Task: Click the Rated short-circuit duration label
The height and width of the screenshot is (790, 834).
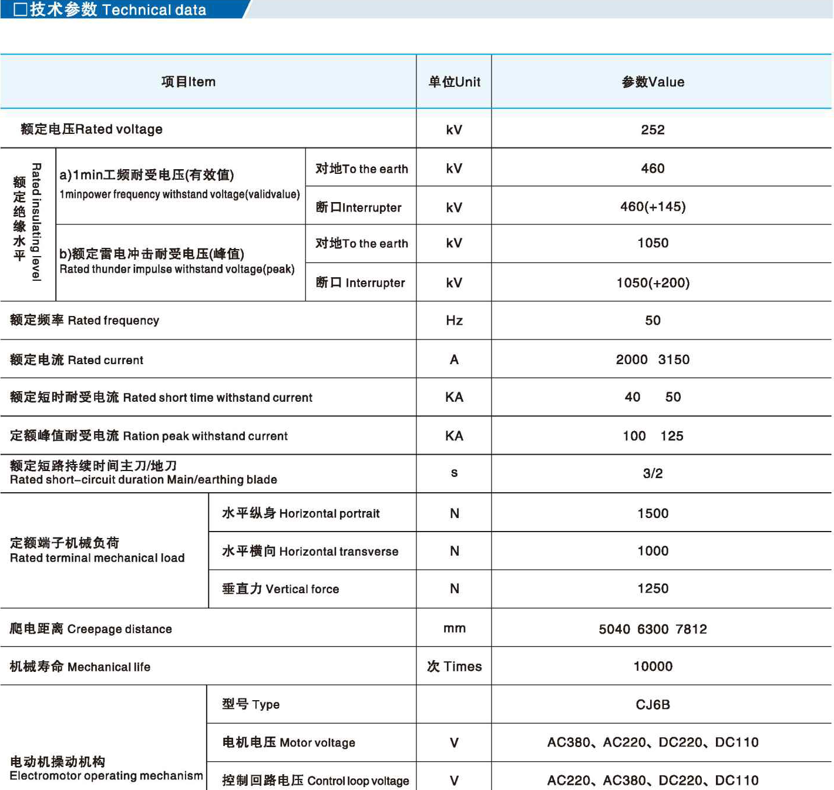Action: click(x=143, y=473)
